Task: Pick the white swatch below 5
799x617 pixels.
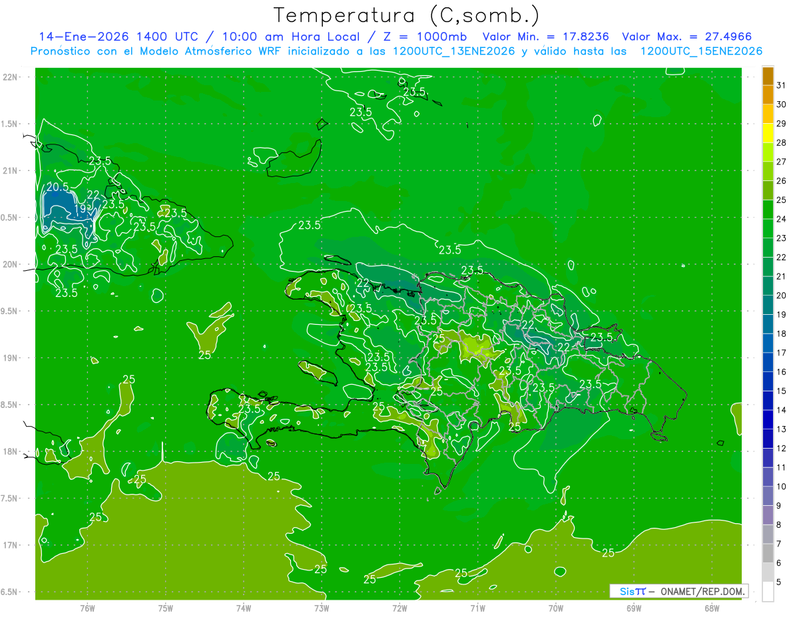Action: click(768, 592)
